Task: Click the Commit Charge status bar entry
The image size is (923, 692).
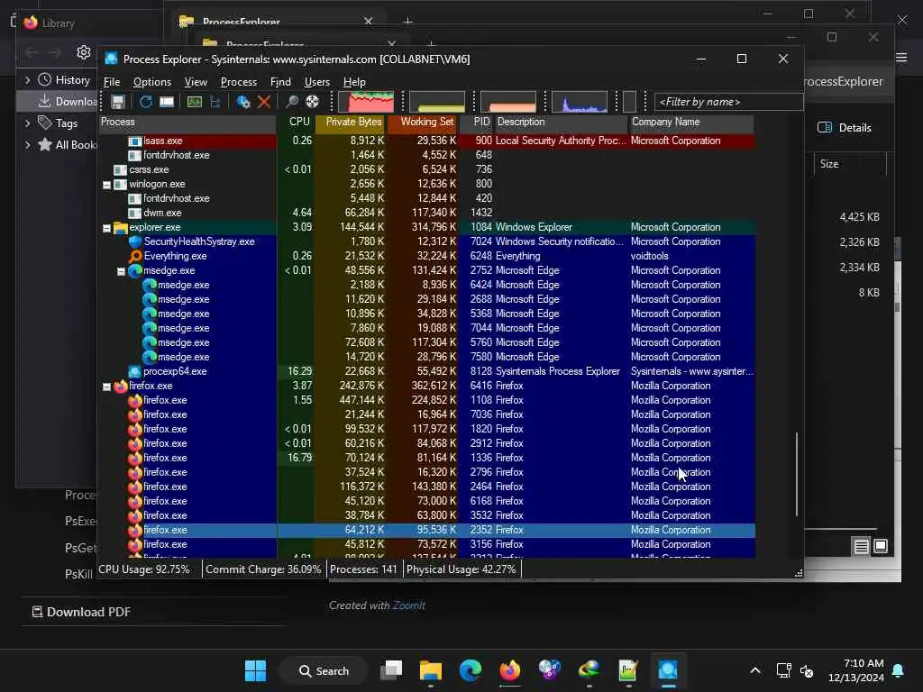Action: (x=263, y=569)
